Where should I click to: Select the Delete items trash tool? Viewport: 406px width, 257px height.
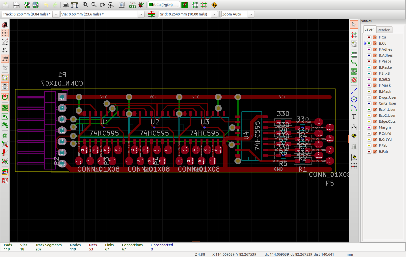354,147
